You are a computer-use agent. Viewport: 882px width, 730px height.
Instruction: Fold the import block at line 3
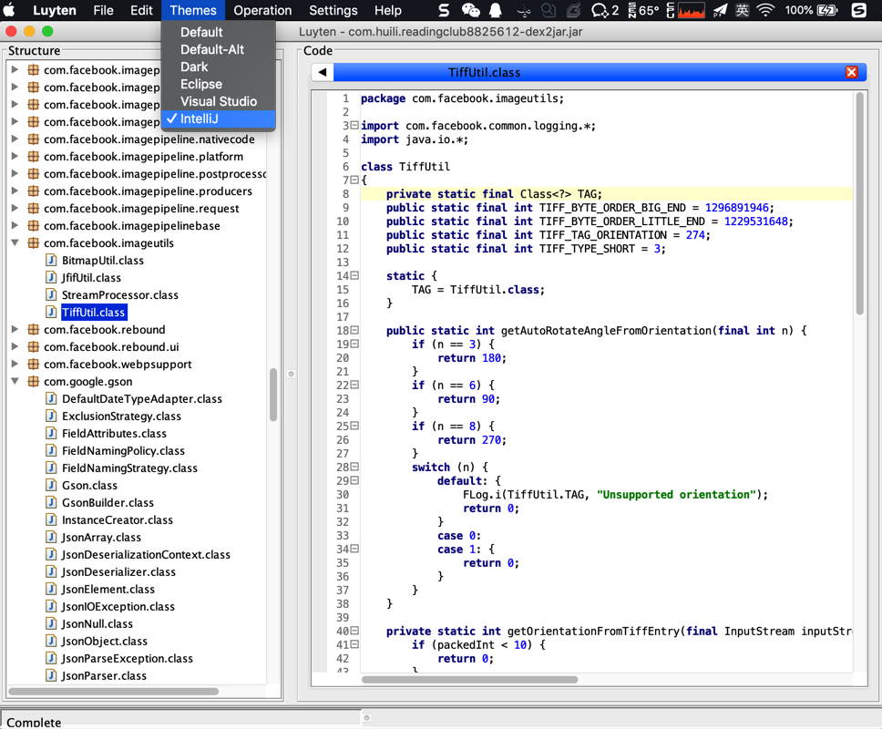tap(354, 126)
